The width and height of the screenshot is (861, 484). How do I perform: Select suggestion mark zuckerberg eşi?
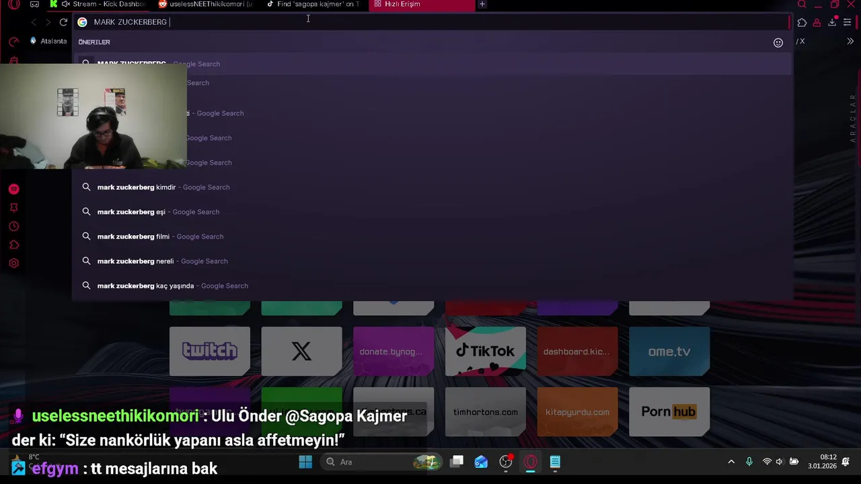pos(433,212)
